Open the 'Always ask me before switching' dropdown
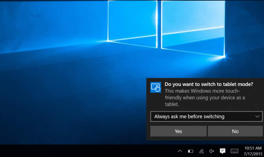 click(x=207, y=116)
